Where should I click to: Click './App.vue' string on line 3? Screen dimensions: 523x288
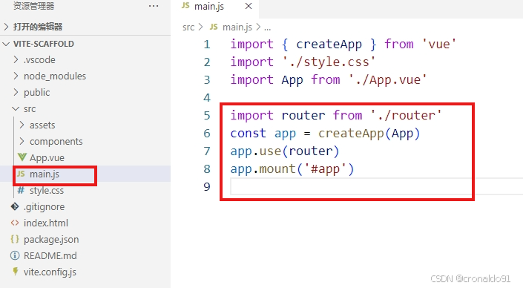(387, 80)
